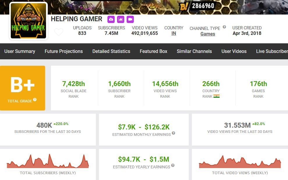Open the Live Subscriber tab
Image resolution: width=288 pixels, height=180 pixels.
tap(272, 51)
